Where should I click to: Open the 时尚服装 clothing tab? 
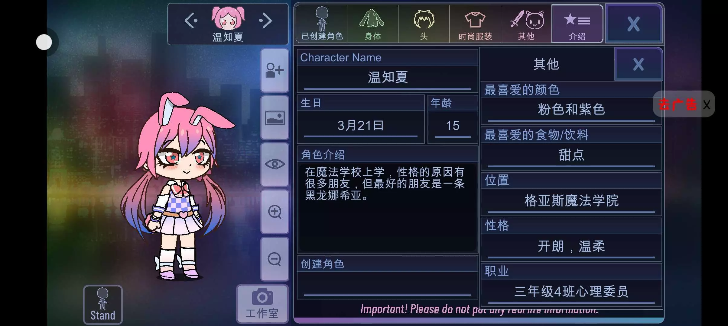tap(475, 24)
